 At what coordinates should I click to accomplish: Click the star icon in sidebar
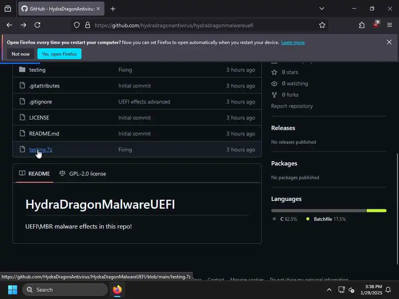pos(274,72)
